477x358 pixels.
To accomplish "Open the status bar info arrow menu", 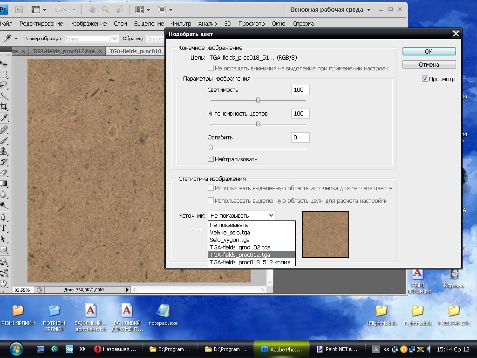I will pos(128,290).
